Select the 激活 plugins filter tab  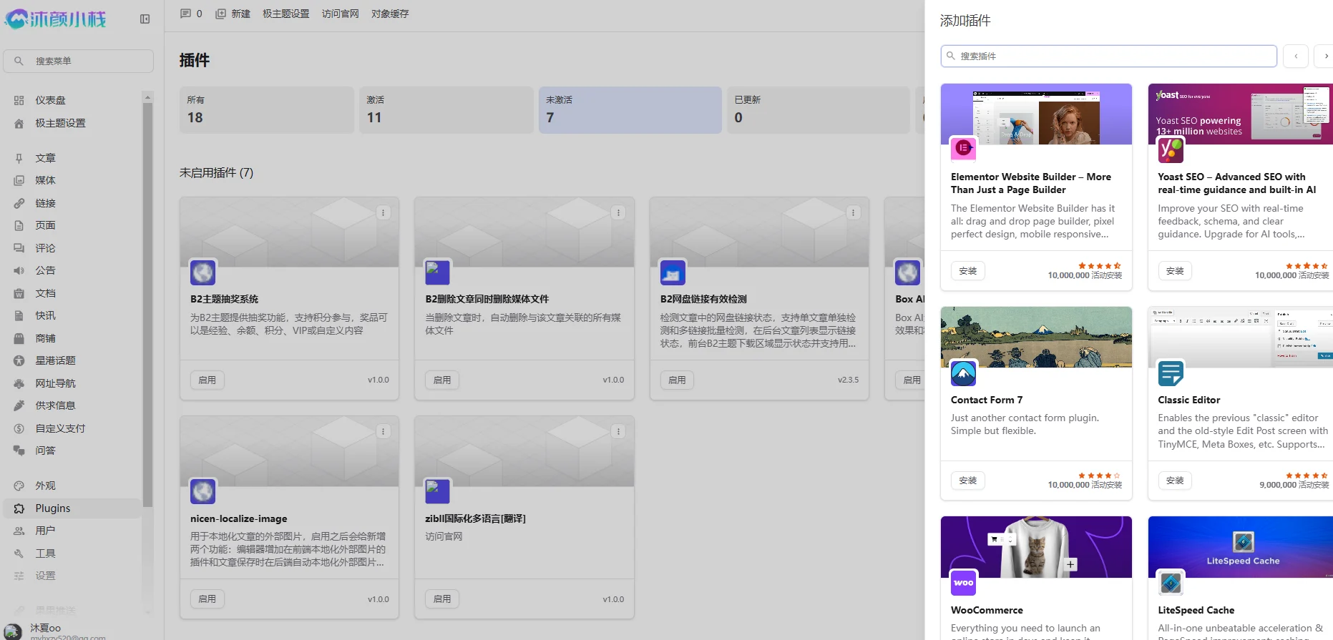tap(446, 110)
